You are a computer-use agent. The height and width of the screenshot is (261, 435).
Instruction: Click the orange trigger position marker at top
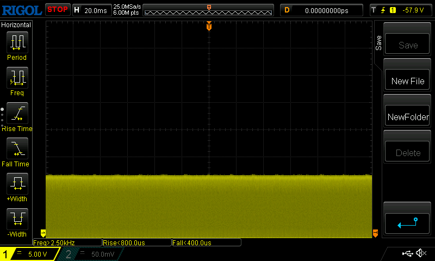209,27
